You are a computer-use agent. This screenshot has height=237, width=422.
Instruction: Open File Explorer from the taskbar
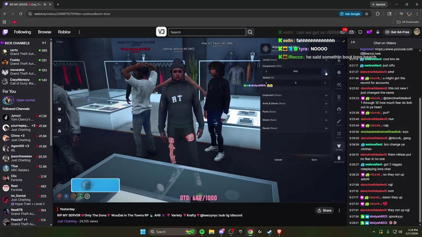click(x=211, y=232)
